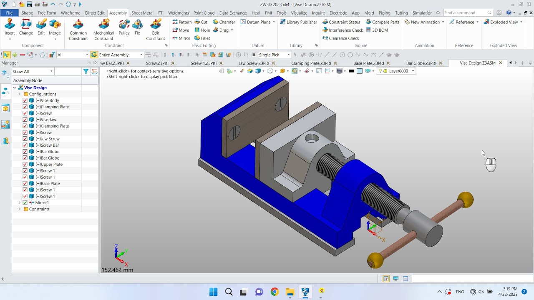
Task: Click the light blue color swatch
Action: tap(359, 71)
